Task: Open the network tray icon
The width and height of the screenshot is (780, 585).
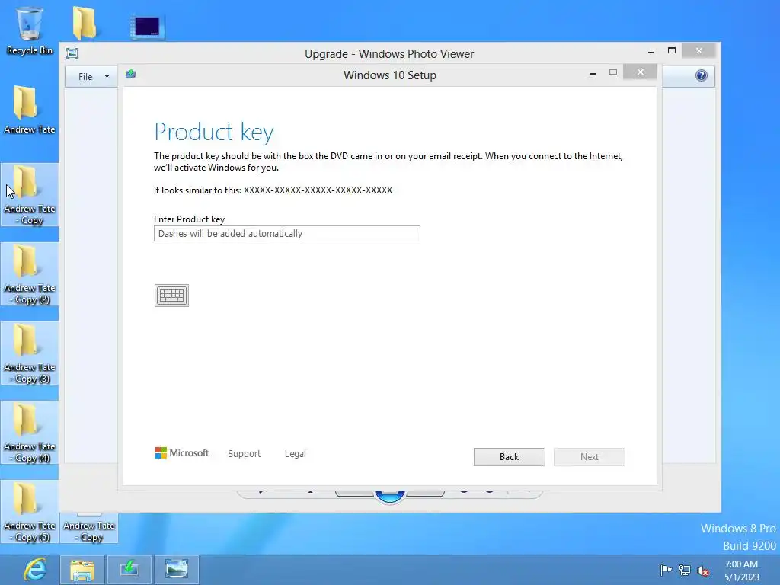Action: 685,570
